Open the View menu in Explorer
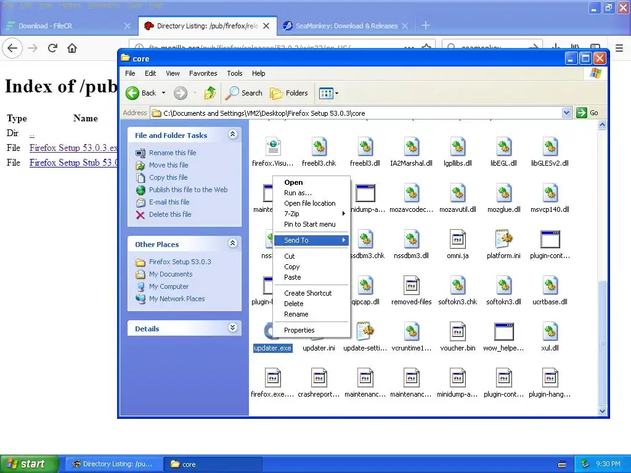This screenshot has height=473, width=631. coord(173,73)
